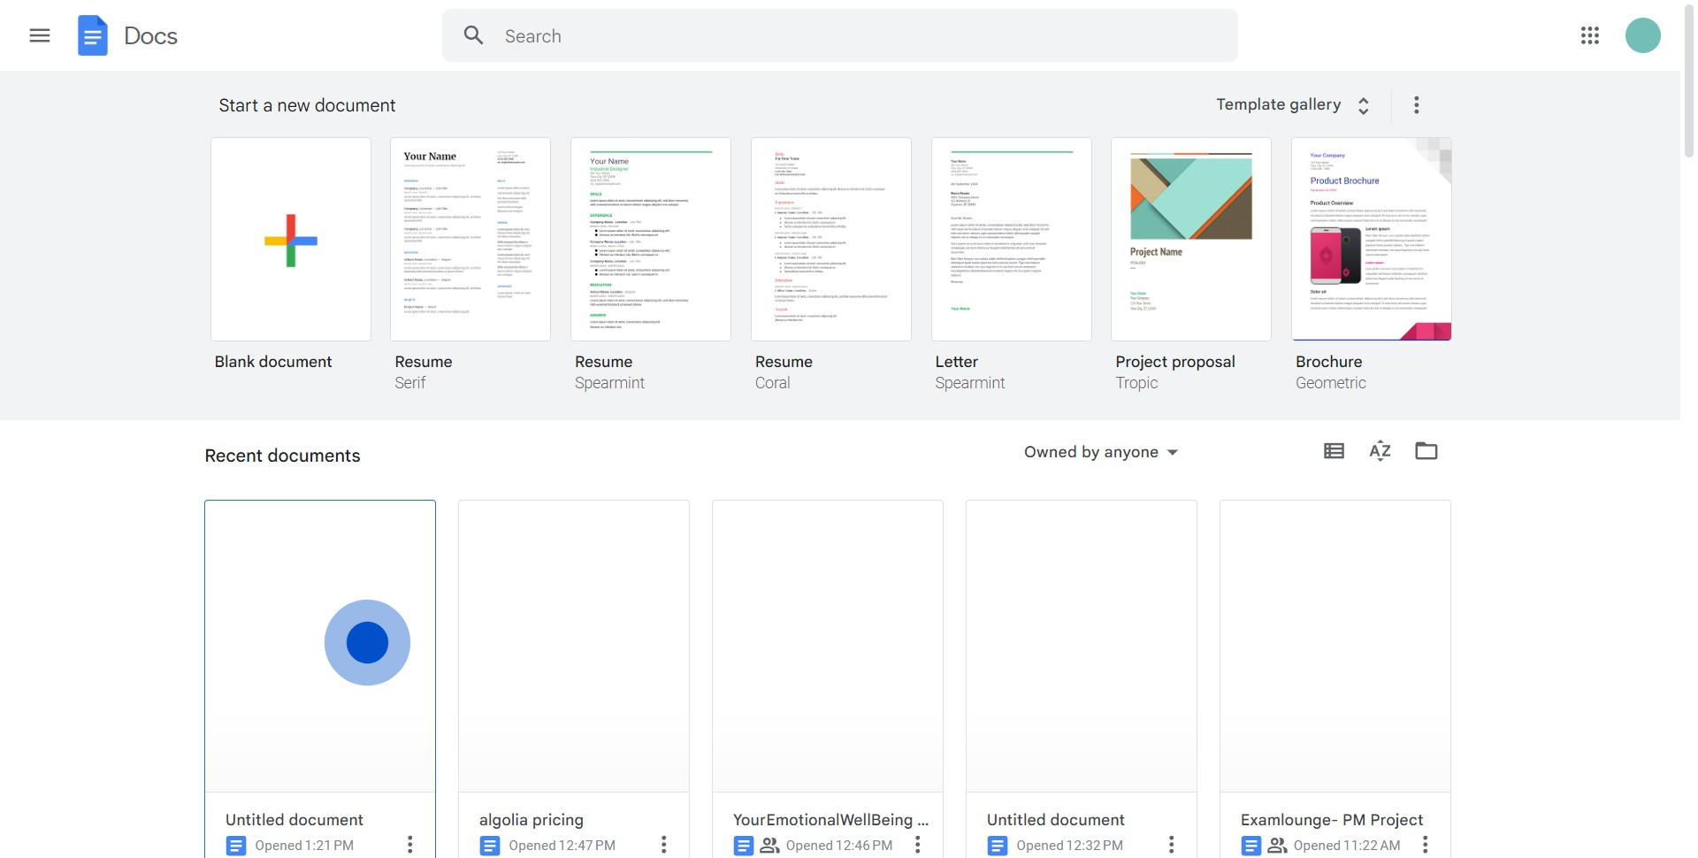Open more options for Untitled document opened 12:32 PM

click(1172, 845)
